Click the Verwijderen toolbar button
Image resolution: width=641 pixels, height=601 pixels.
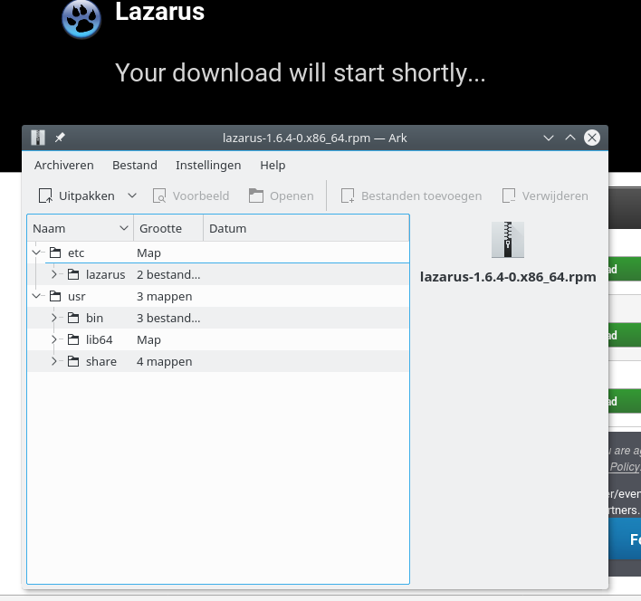pyautogui.click(x=545, y=196)
